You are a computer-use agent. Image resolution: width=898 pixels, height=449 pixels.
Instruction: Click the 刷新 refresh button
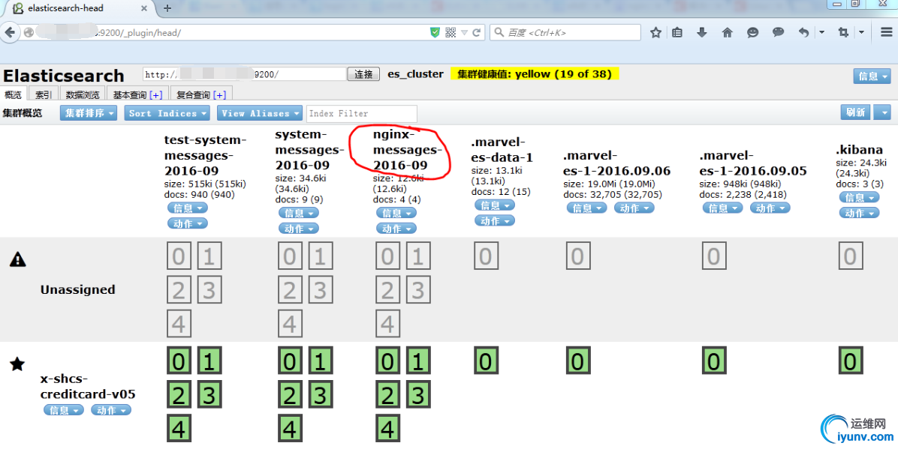pos(856,112)
